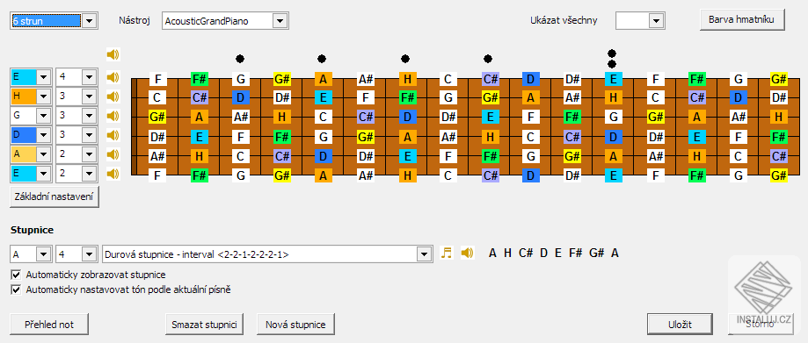Play the H string speaker icon
This screenshot has width=808, height=343.
[113, 96]
